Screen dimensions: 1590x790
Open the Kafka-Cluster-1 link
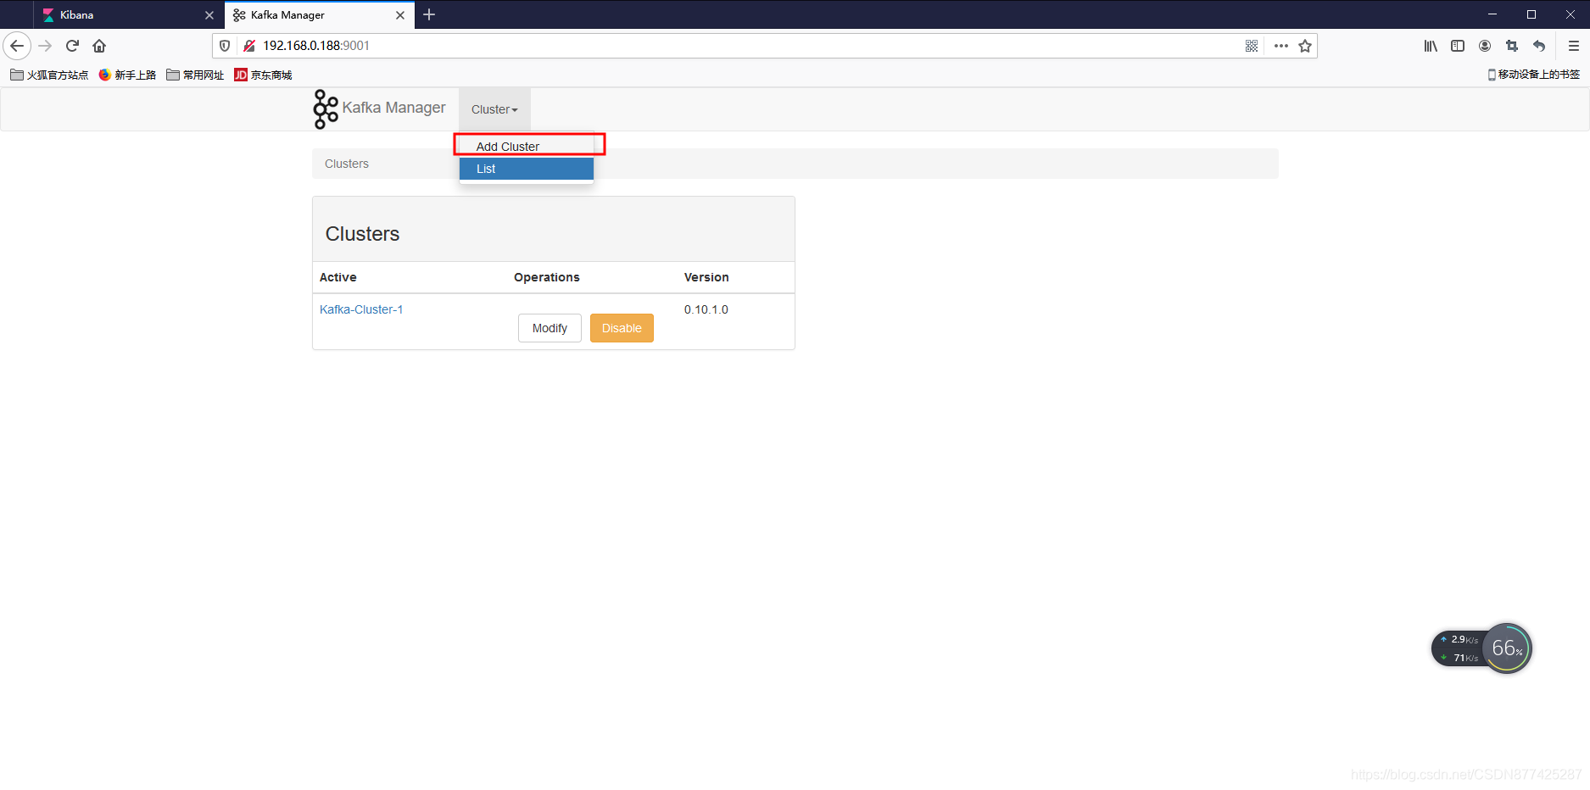361,309
